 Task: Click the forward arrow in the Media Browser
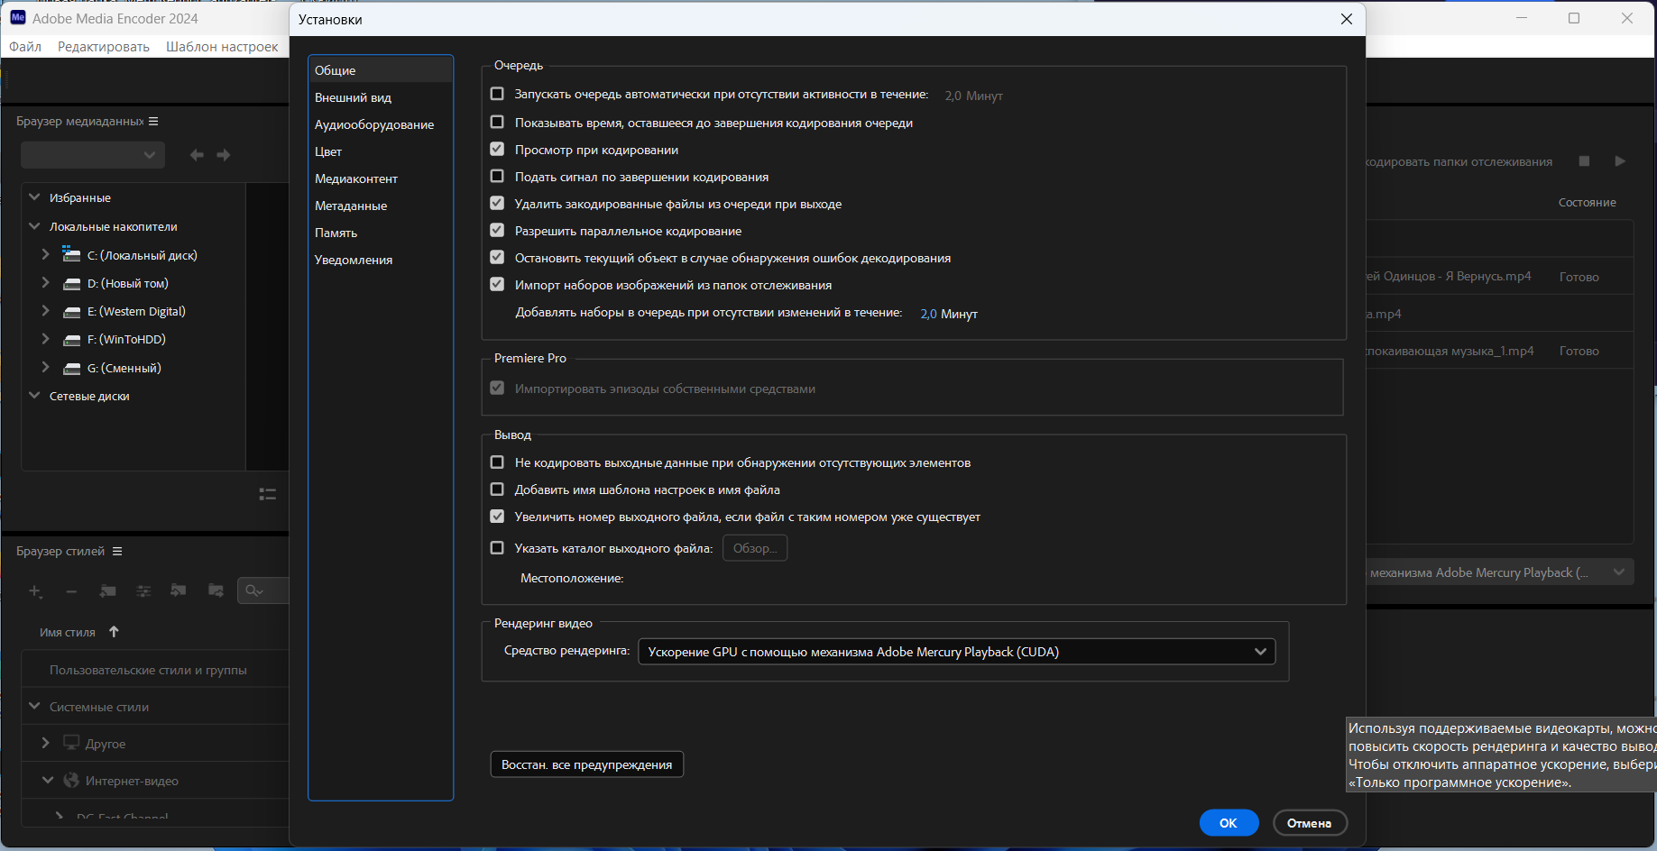pos(224,155)
